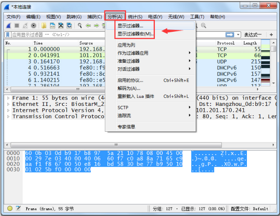280x216 pixels.
Task: Restart the current capture
Action: point(25,26)
